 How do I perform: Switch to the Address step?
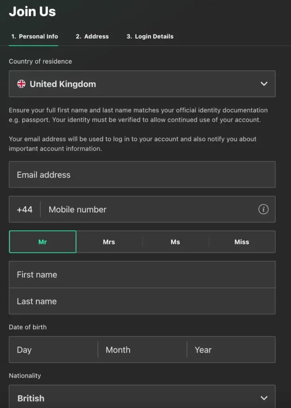[92, 36]
